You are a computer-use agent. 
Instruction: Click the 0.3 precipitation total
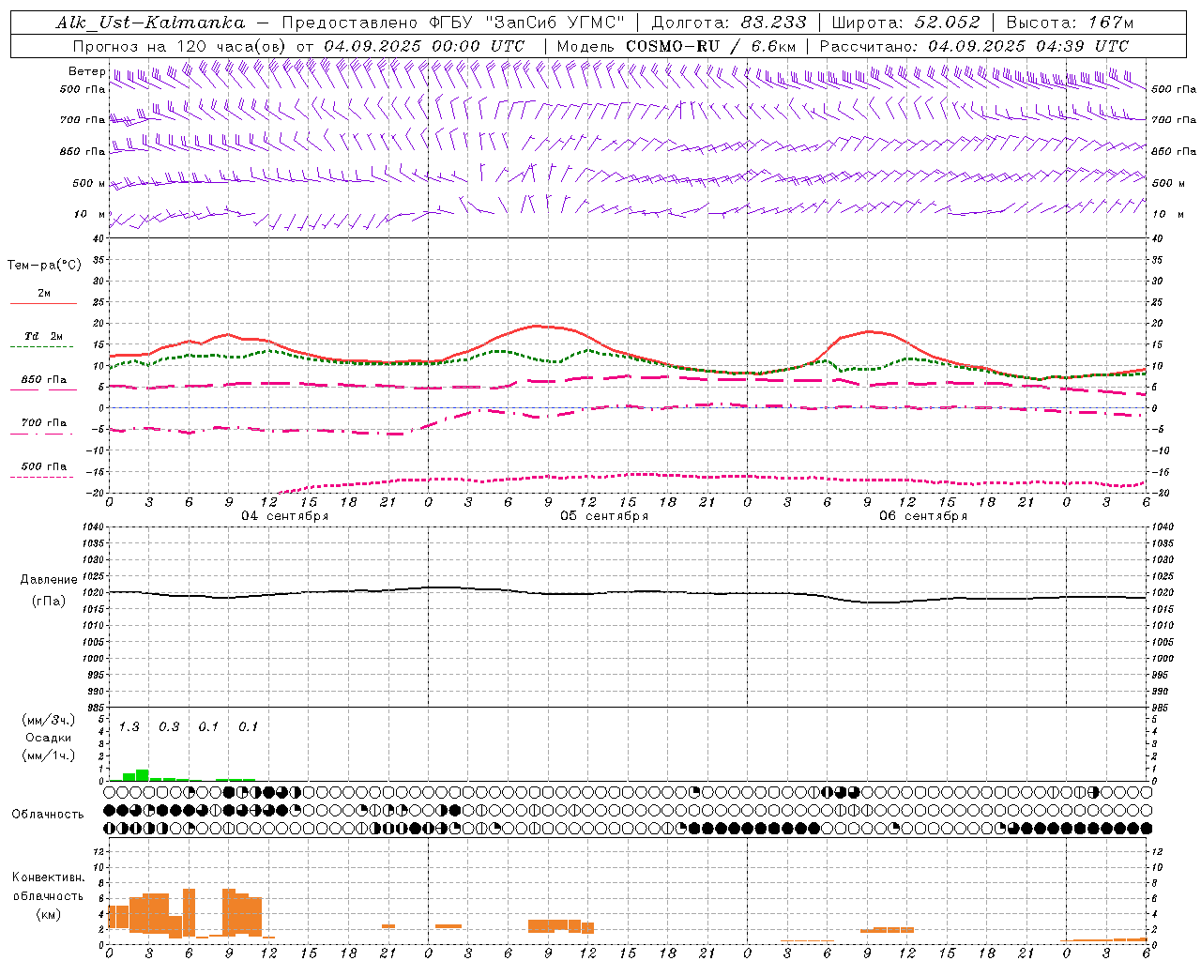[x=169, y=726]
